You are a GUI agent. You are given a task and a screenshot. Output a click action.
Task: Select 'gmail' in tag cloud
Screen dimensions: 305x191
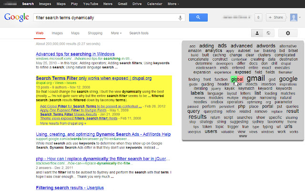tap(256, 78)
